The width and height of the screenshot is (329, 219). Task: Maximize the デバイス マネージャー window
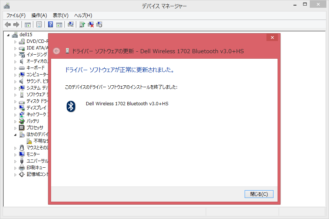point(305,4)
